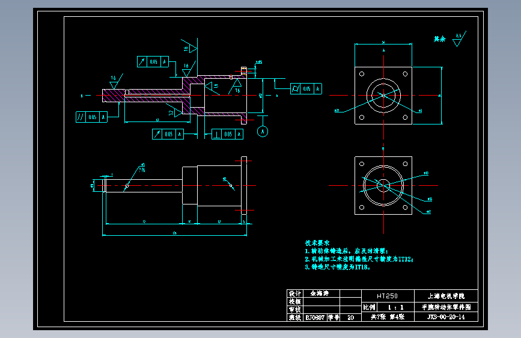Click the 其余 surface finish note
Image resolution: width=521 pixels, height=338 pixels.
click(440, 39)
